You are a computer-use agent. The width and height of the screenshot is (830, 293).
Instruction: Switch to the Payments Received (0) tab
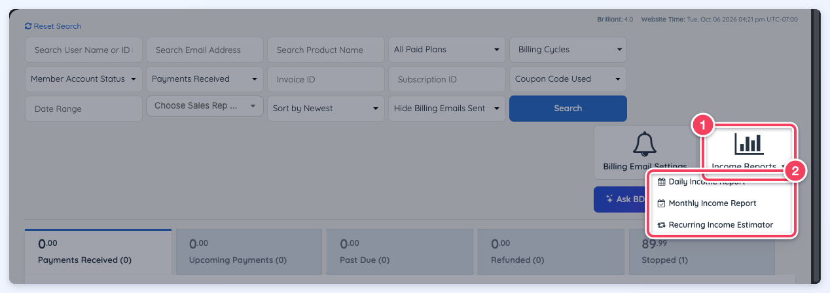(x=98, y=252)
